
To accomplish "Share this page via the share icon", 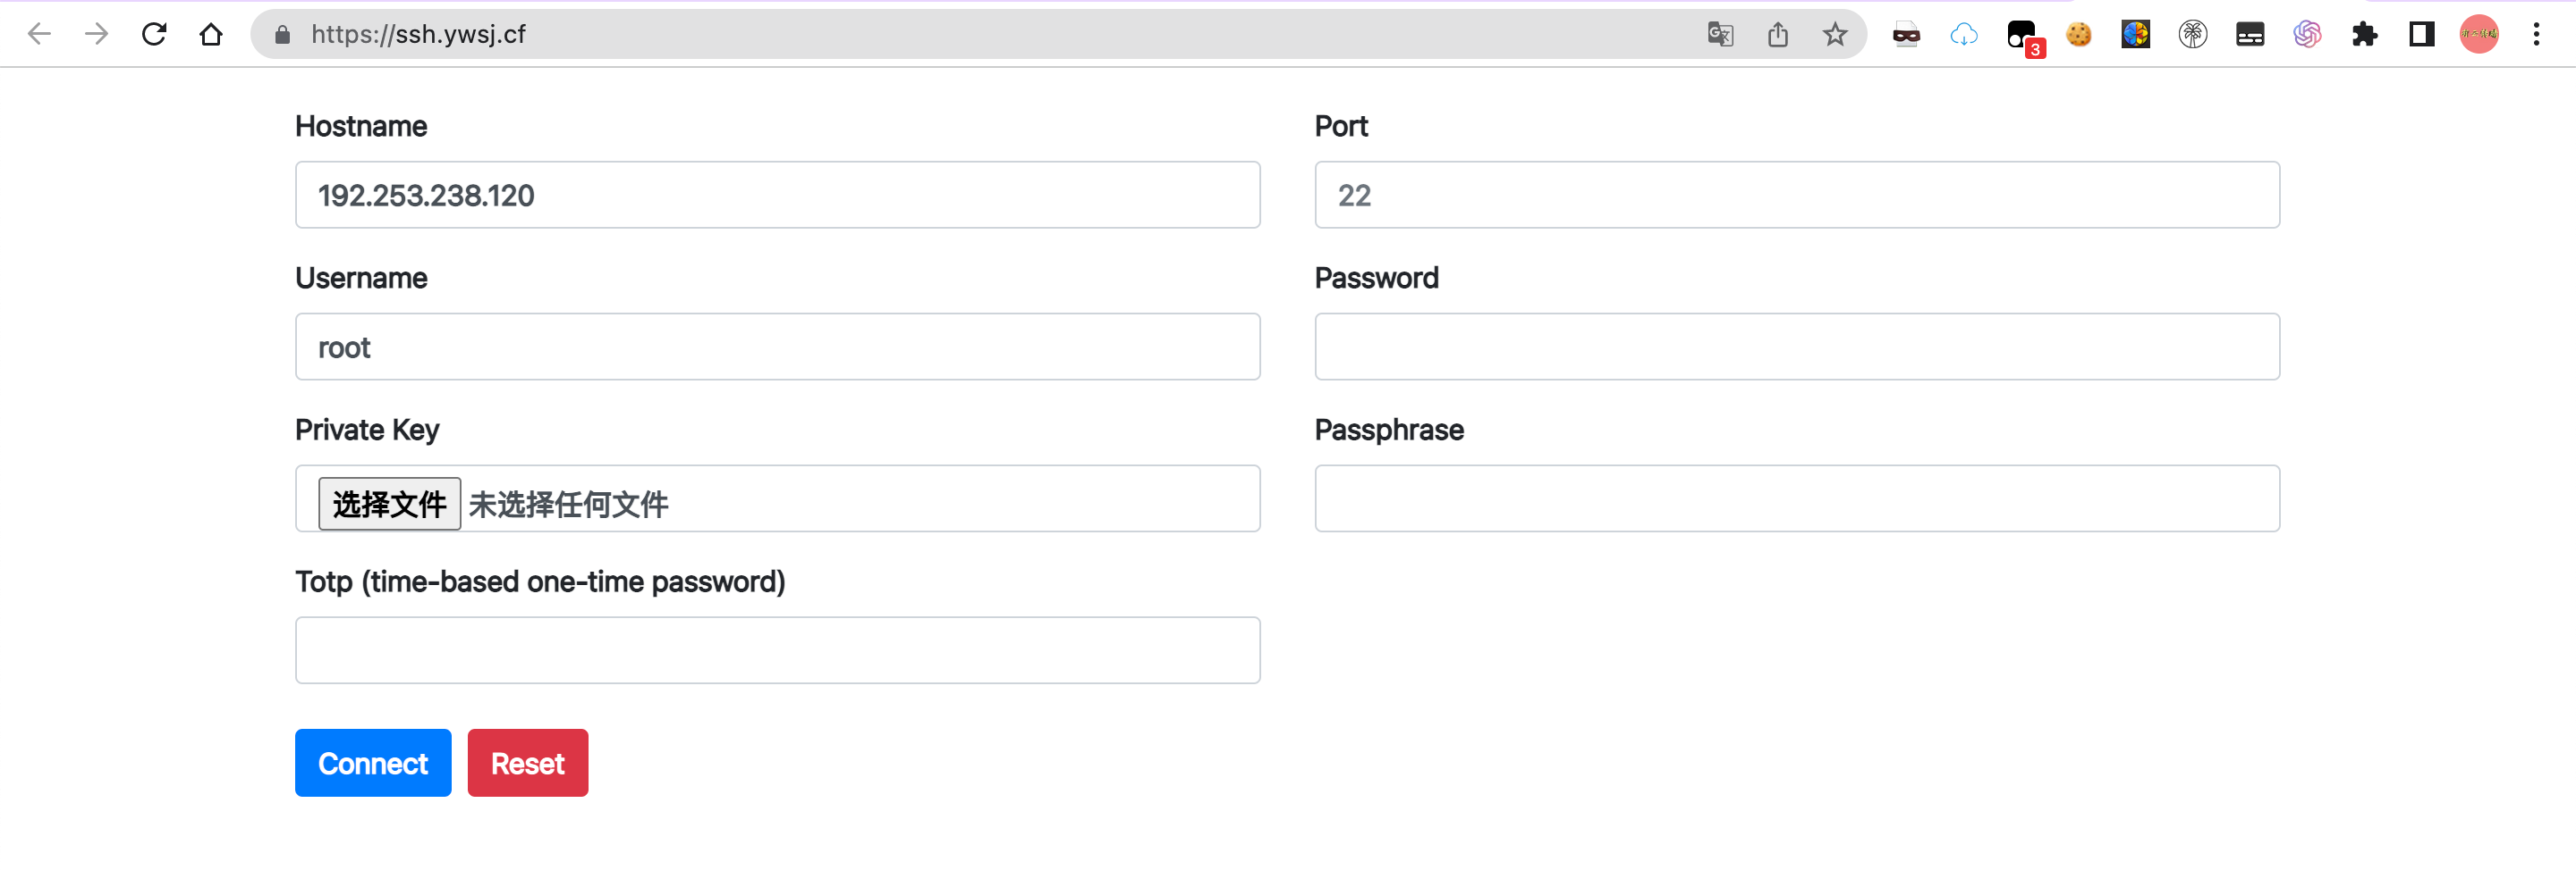I will pos(1777,34).
